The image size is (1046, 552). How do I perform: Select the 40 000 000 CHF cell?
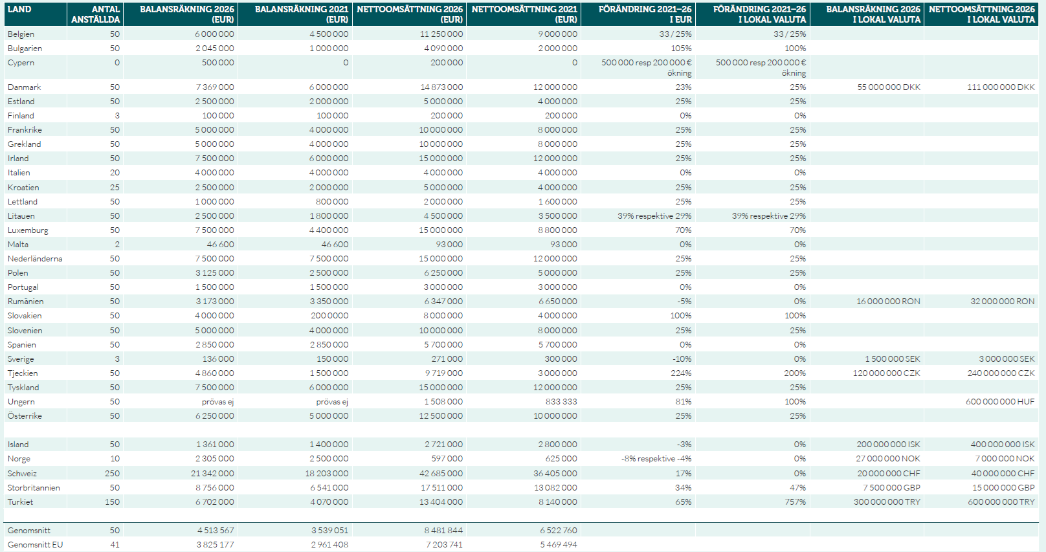[1003, 474]
